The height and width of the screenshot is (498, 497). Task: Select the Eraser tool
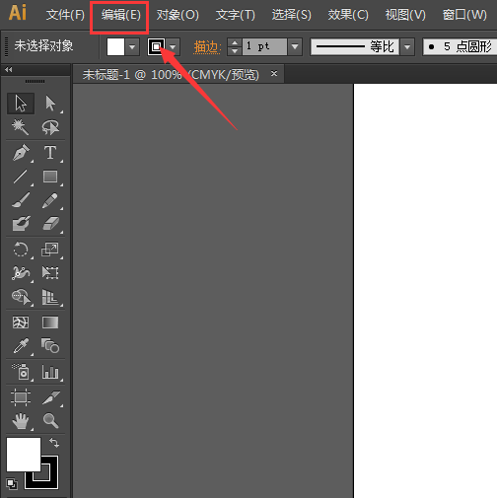[50, 224]
